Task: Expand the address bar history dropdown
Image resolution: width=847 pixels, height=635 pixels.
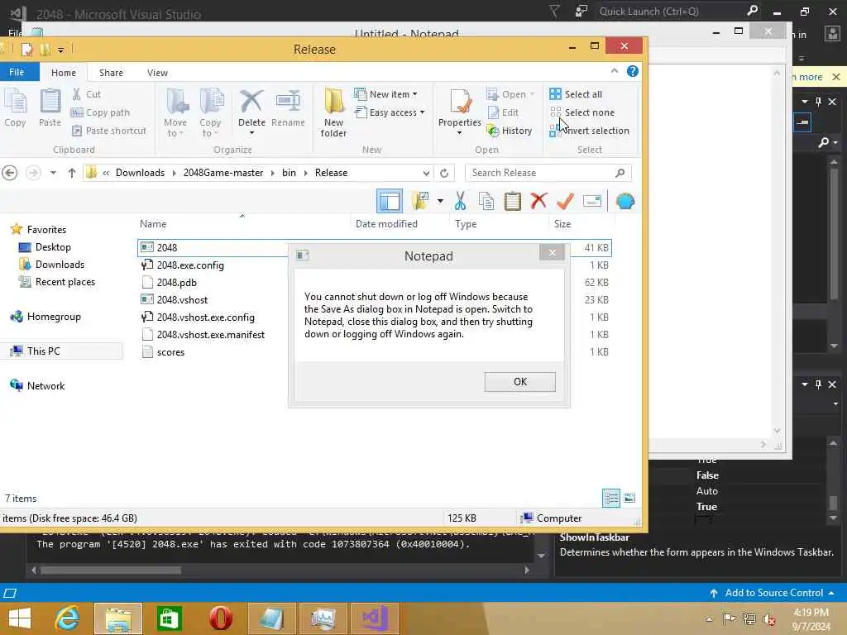Action: [x=426, y=173]
